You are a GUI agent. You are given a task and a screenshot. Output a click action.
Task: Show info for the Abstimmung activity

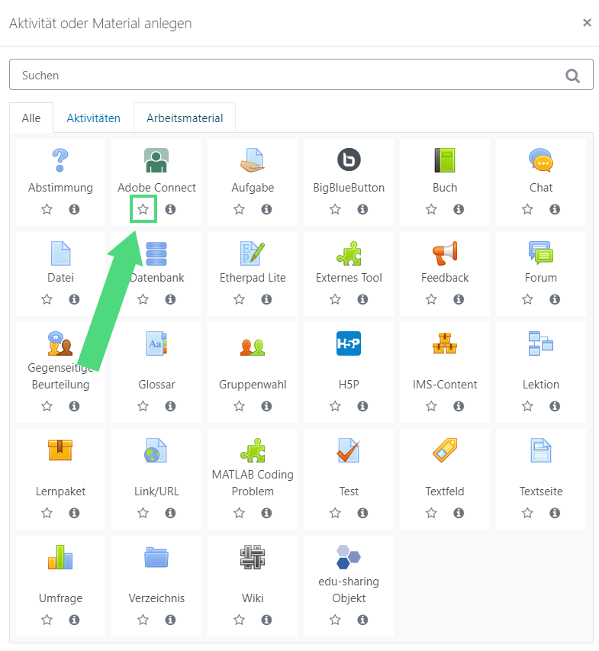pyautogui.click(x=74, y=209)
